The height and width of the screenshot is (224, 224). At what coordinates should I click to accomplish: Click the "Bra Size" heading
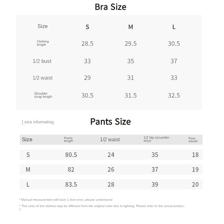(x=110, y=7)
